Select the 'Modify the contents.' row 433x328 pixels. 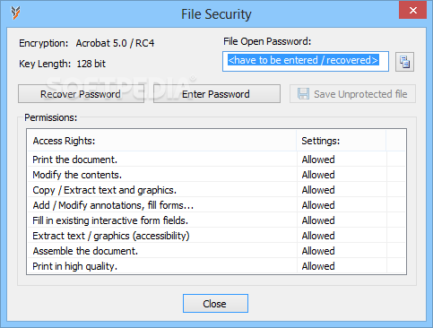click(216, 175)
